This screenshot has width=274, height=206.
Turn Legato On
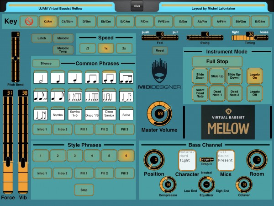(x=255, y=76)
